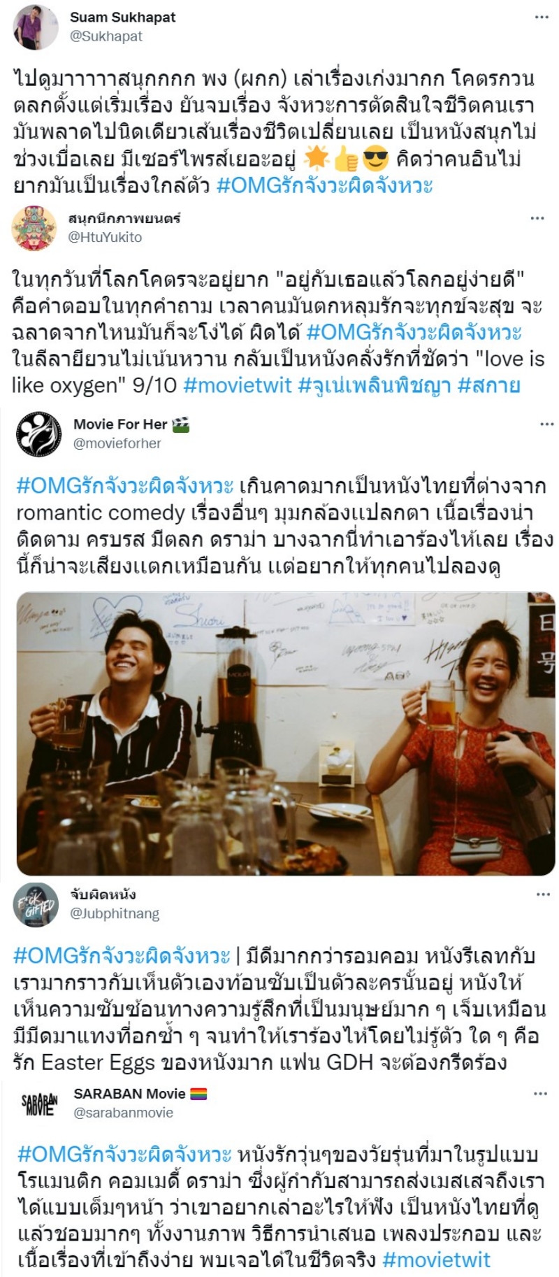Click the @Jubphitnang username
Viewport: 559px width, 1277px height.
click(x=115, y=913)
